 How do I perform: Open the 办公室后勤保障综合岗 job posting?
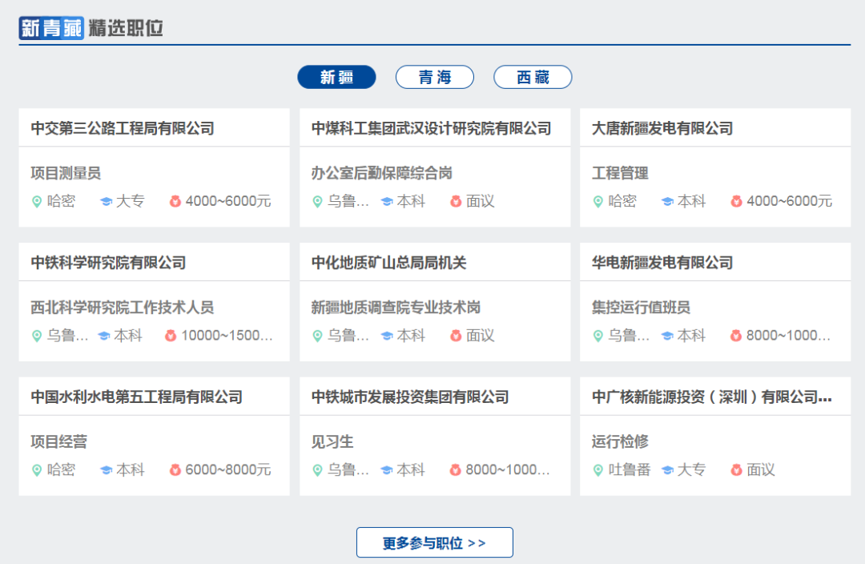click(382, 173)
